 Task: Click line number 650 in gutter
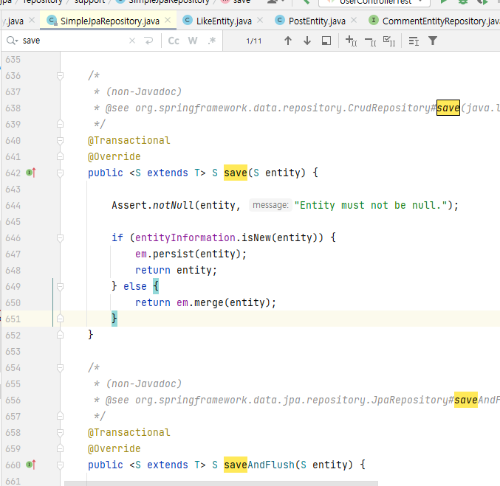point(13,303)
